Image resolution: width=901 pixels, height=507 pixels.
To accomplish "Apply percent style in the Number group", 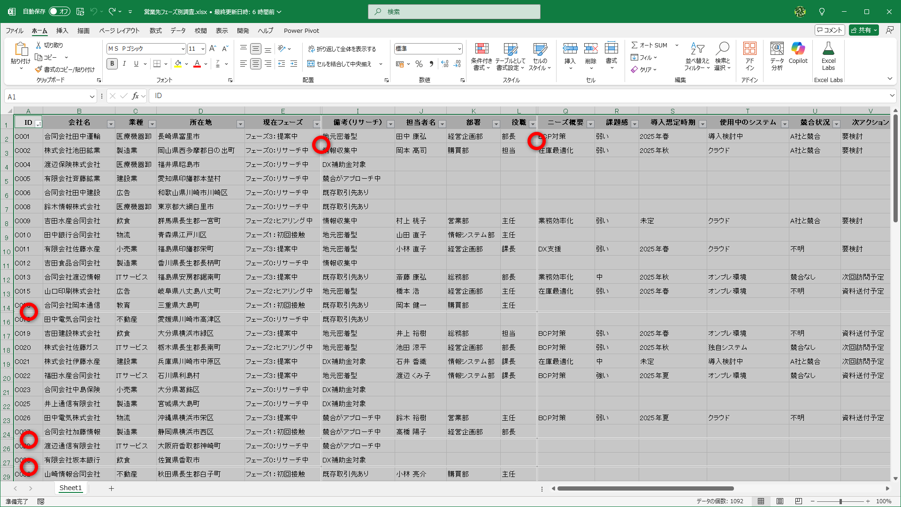I will pos(419,64).
